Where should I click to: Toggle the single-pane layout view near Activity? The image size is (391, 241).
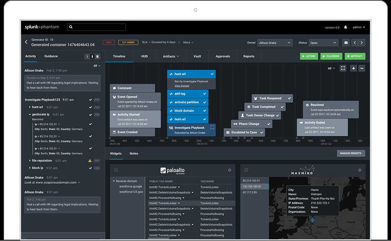click(x=87, y=56)
